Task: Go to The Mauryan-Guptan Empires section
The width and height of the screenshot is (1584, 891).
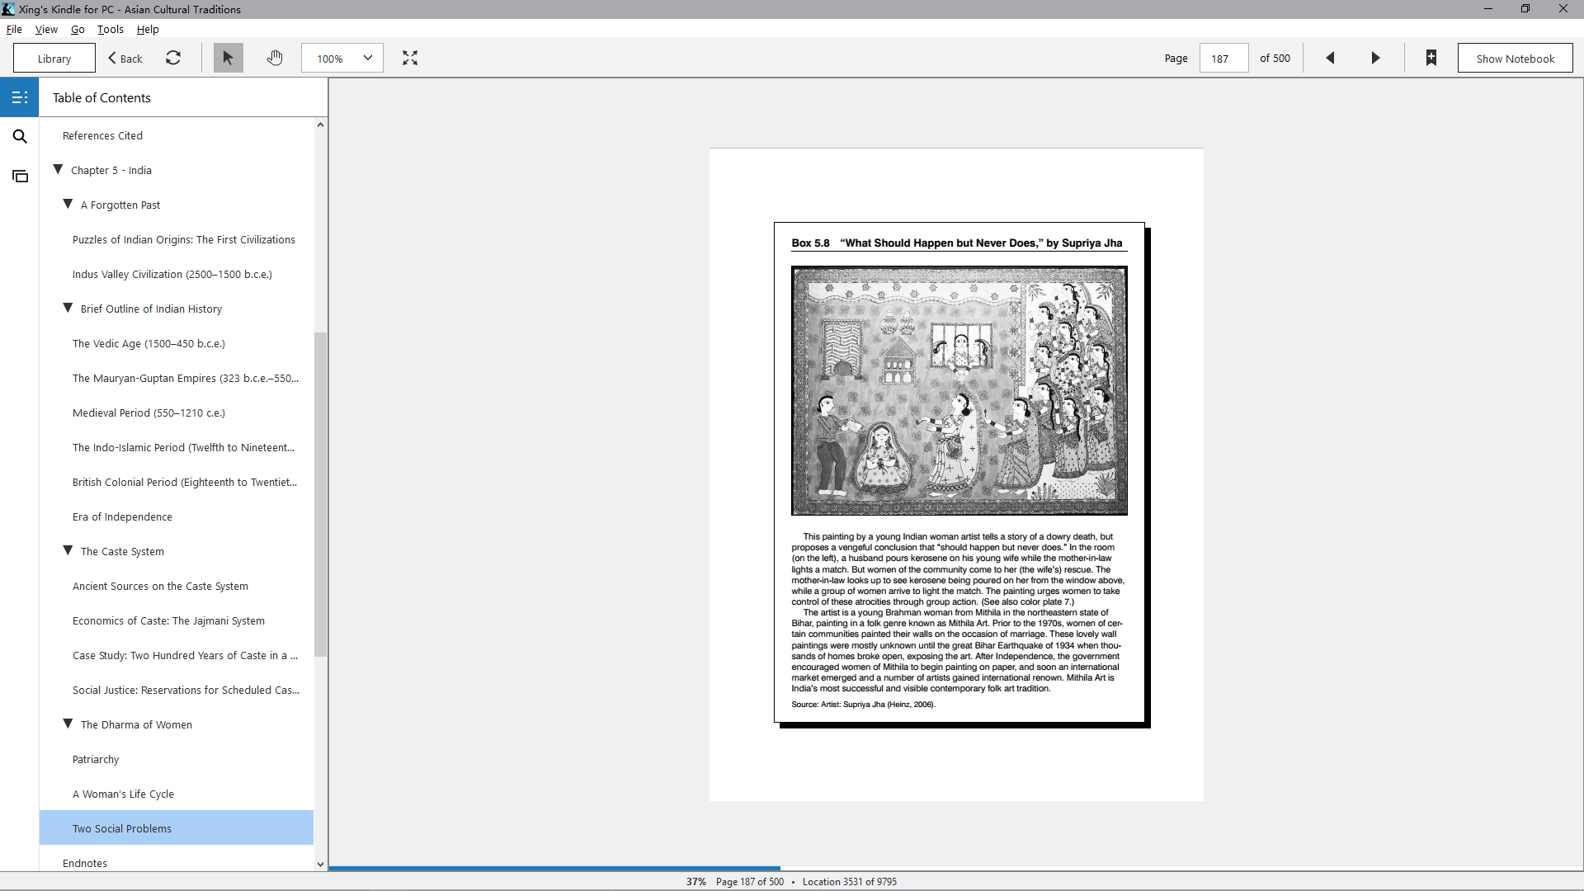Action: click(186, 378)
